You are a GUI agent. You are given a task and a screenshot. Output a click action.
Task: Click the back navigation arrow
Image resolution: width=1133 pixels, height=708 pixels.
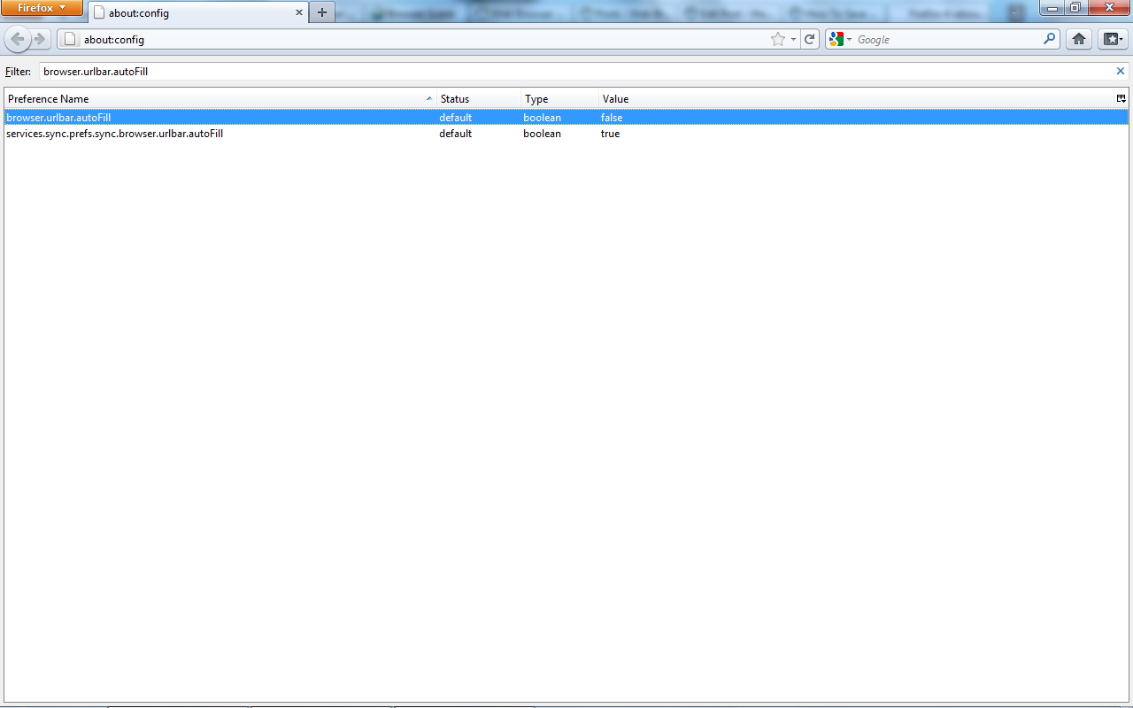[18, 39]
